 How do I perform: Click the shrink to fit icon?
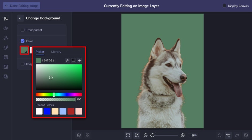[x=137, y=135]
